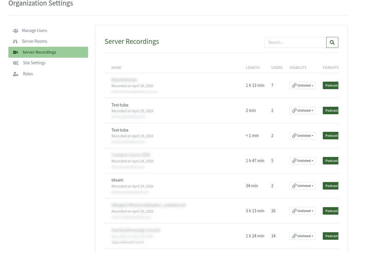Click the Site Settings gear icon
This screenshot has width=371, height=253.
15,63
